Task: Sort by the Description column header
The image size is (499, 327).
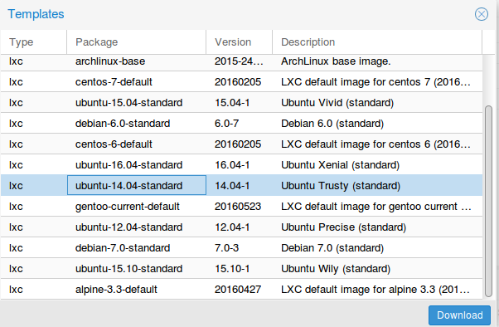Action: point(377,42)
